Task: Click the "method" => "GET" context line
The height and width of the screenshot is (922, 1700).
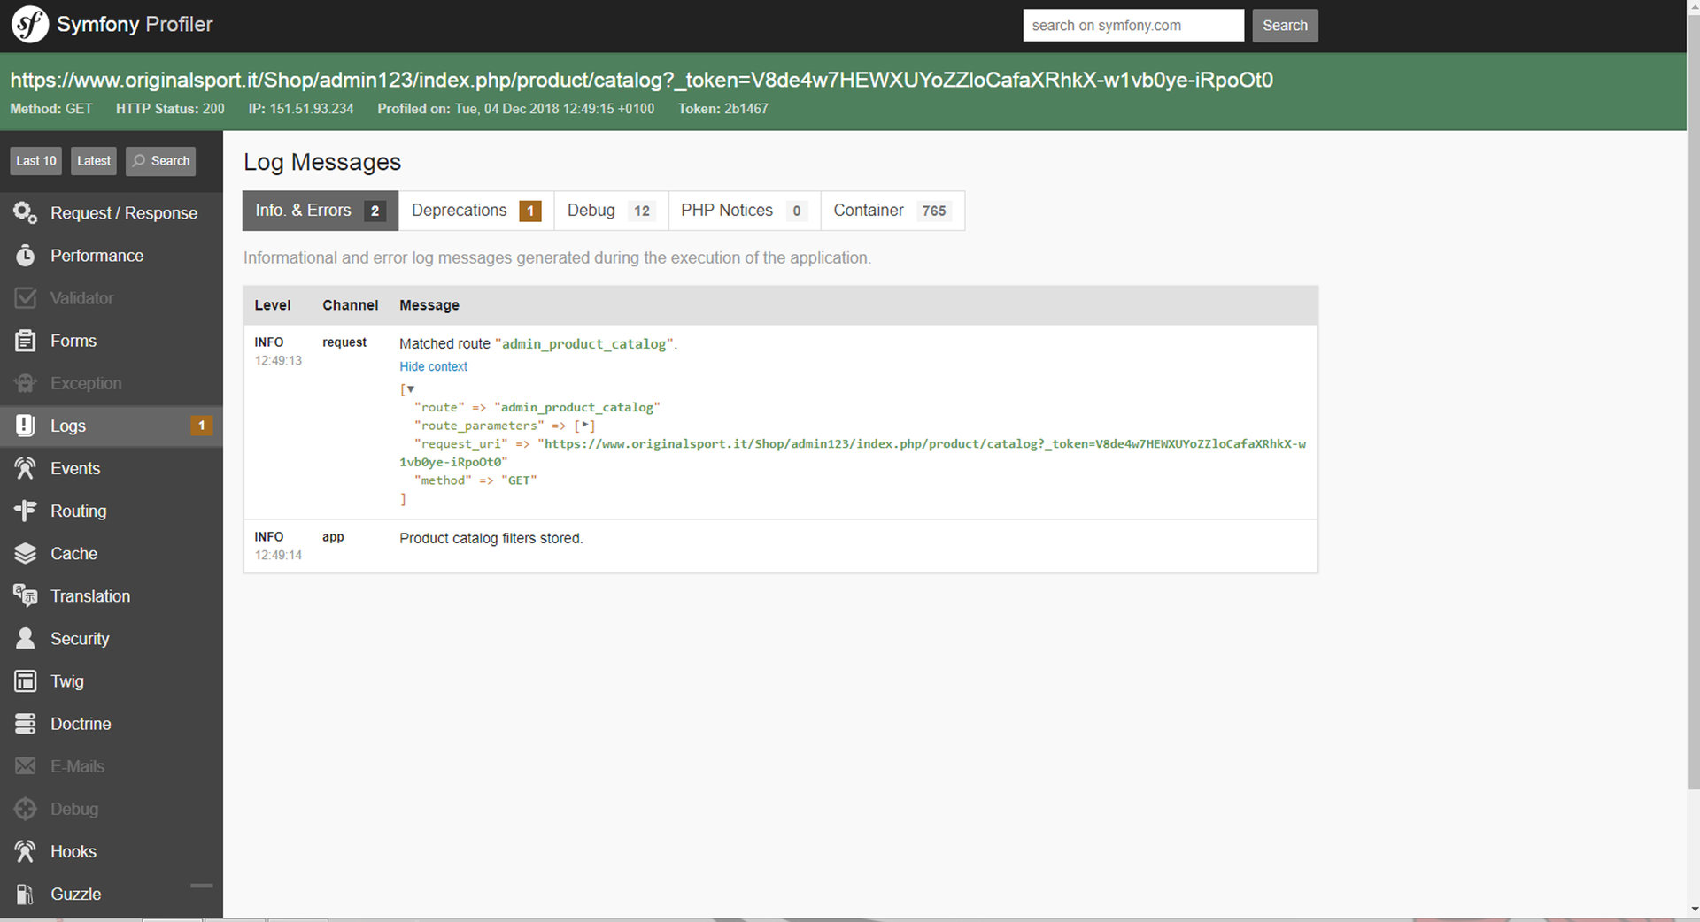Action: click(475, 480)
